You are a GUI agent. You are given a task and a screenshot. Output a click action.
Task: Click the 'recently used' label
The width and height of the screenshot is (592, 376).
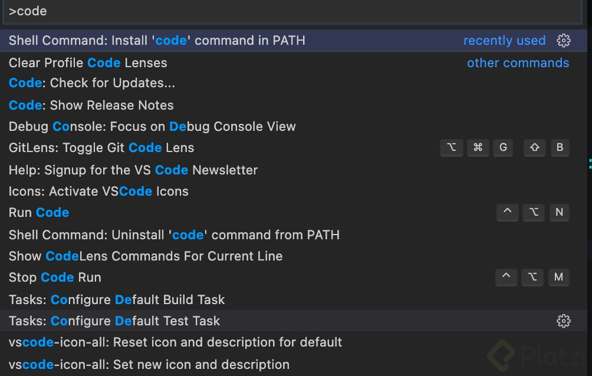[504, 41]
